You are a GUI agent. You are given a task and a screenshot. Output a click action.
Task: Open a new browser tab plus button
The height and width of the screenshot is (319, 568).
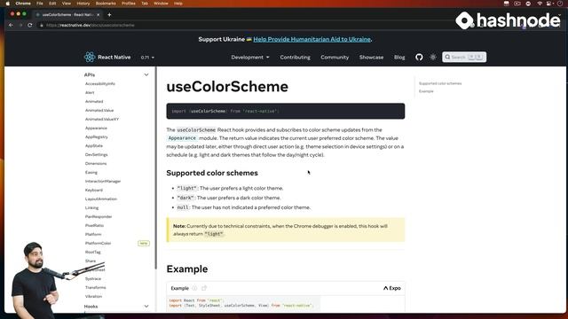[x=109, y=15]
